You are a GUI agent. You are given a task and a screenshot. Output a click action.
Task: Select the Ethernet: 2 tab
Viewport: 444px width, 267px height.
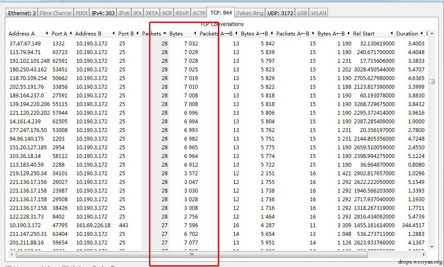(22, 13)
